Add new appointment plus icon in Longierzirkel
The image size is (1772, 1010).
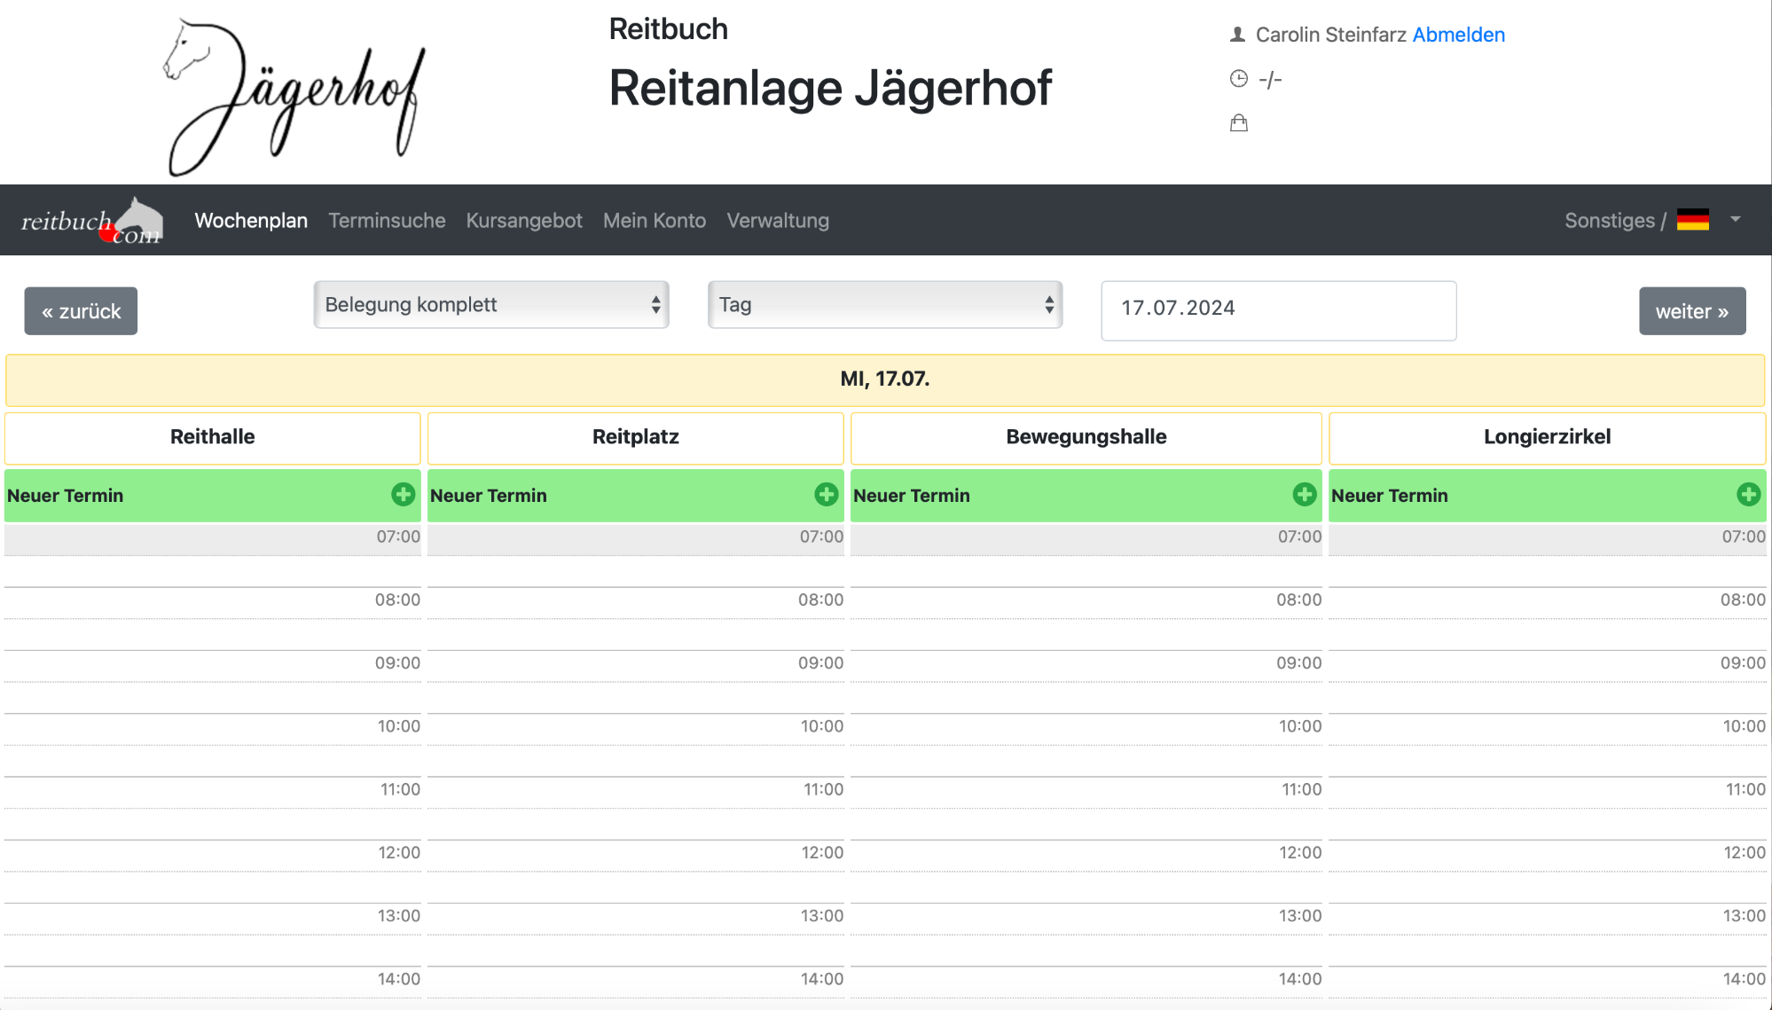tap(1748, 495)
